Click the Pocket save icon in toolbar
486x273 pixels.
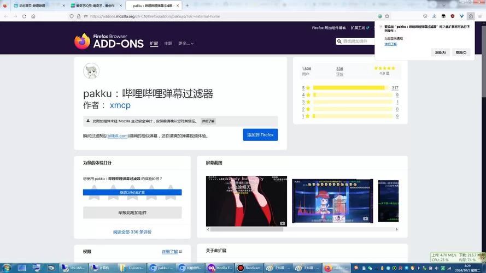point(425,16)
